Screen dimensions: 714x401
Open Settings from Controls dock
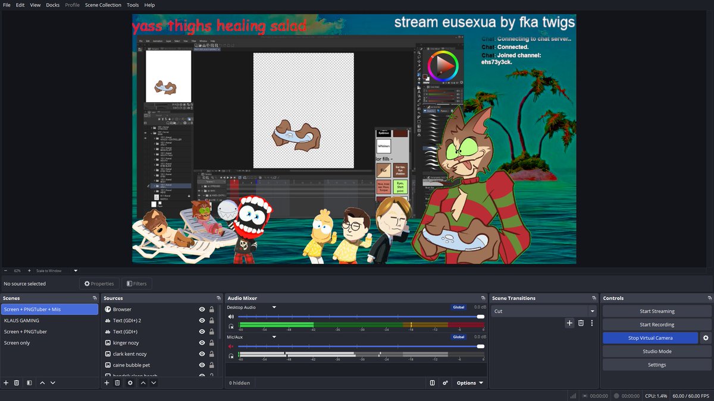[x=657, y=365]
